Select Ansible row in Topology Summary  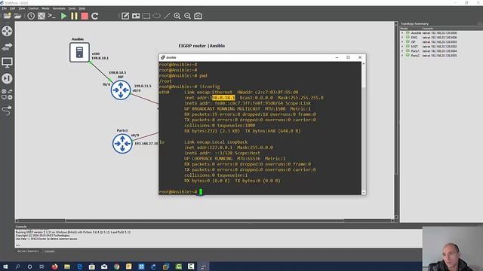point(441,33)
